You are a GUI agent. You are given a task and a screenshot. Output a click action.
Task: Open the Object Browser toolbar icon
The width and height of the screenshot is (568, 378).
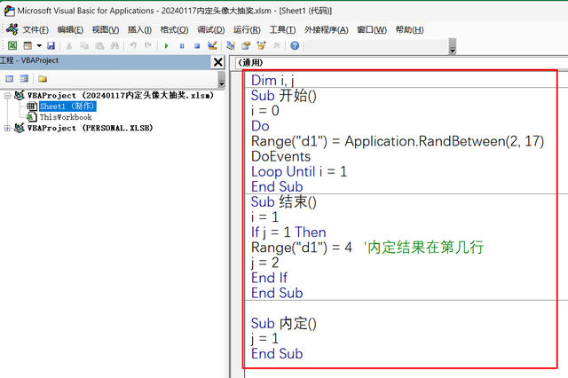(x=261, y=45)
